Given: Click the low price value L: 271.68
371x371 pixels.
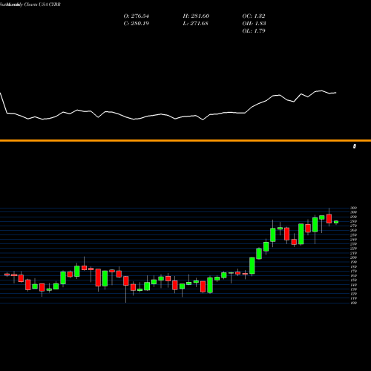Looking at the screenshot, I should click(x=196, y=24).
